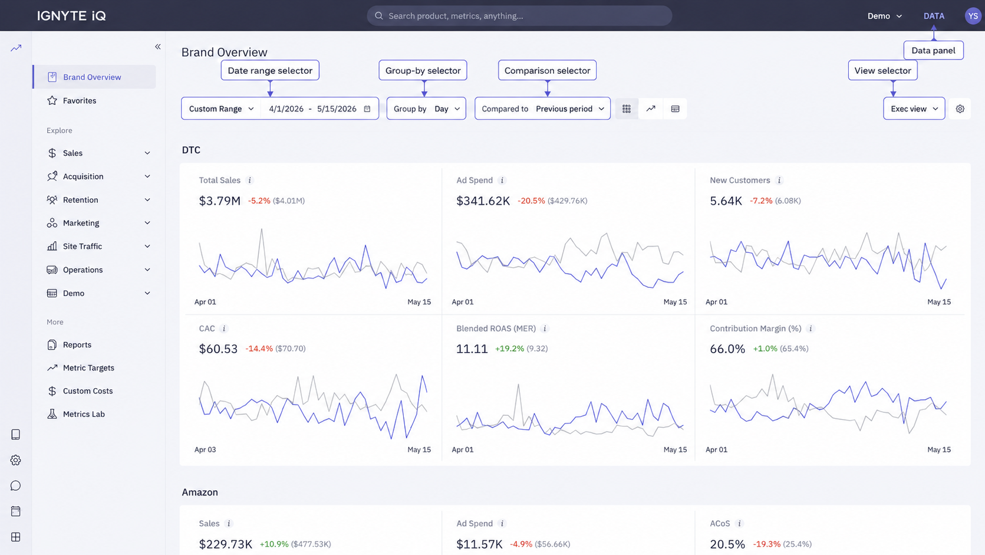The height and width of the screenshot is (555, 985).
Task: Click the IGNYTE iQ logo
Action: point(71,16)
